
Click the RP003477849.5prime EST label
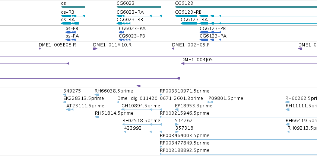pos(184,143)
